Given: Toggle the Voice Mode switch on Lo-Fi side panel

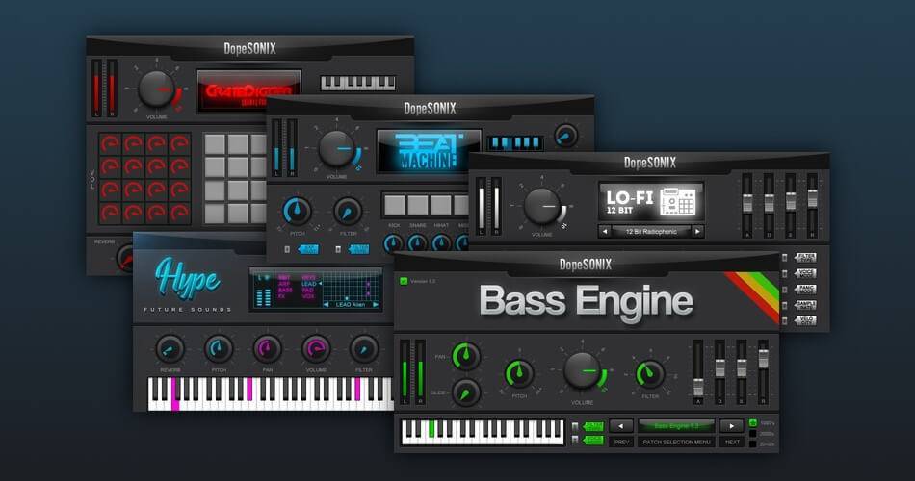Looking at the screenshot, I should [806, 273].
